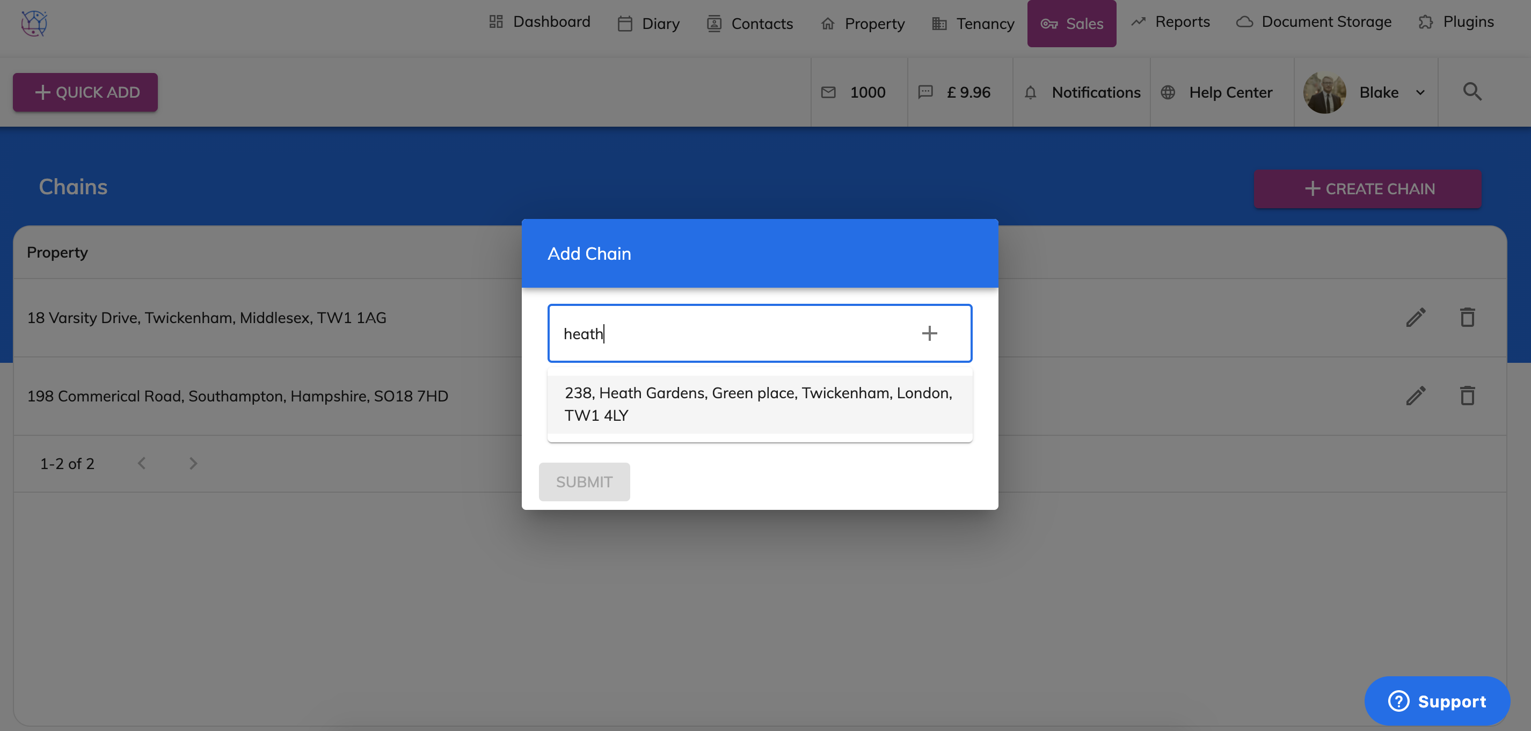The width and height of the screenshot is (1531, 731).
Task: Open the Reports menu
Action: point(1170,22)
